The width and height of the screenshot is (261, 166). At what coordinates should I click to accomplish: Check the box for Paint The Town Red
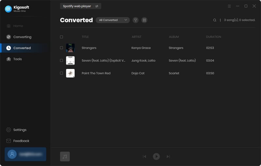[61, 73]
